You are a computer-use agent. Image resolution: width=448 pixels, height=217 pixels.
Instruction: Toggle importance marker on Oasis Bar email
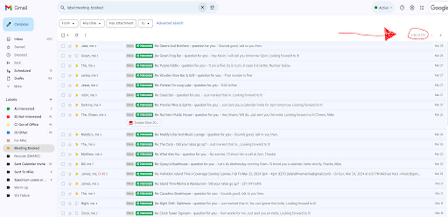click(77, 95)
